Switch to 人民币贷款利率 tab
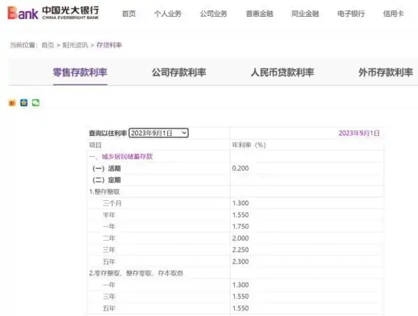This screenshot has height=316, width=418. 282,73
